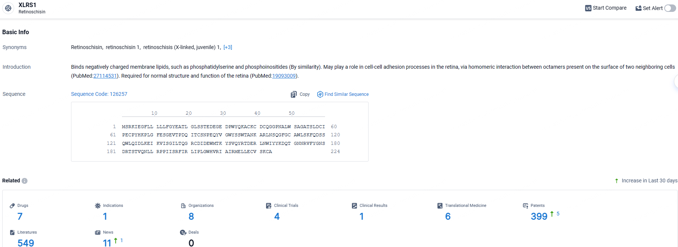Open Sequence Code 126257 link
The image size is (678, 247).
point(99,94)
